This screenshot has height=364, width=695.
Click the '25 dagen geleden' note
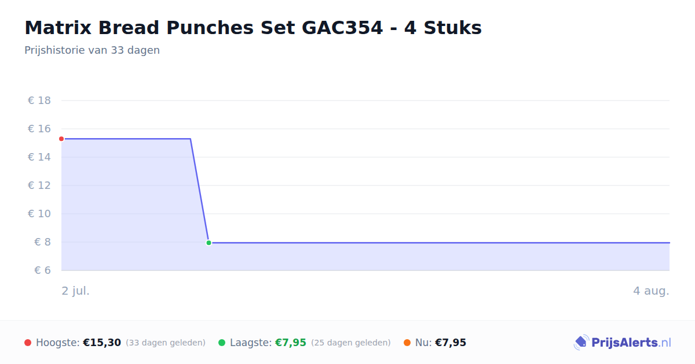[351, 343]
